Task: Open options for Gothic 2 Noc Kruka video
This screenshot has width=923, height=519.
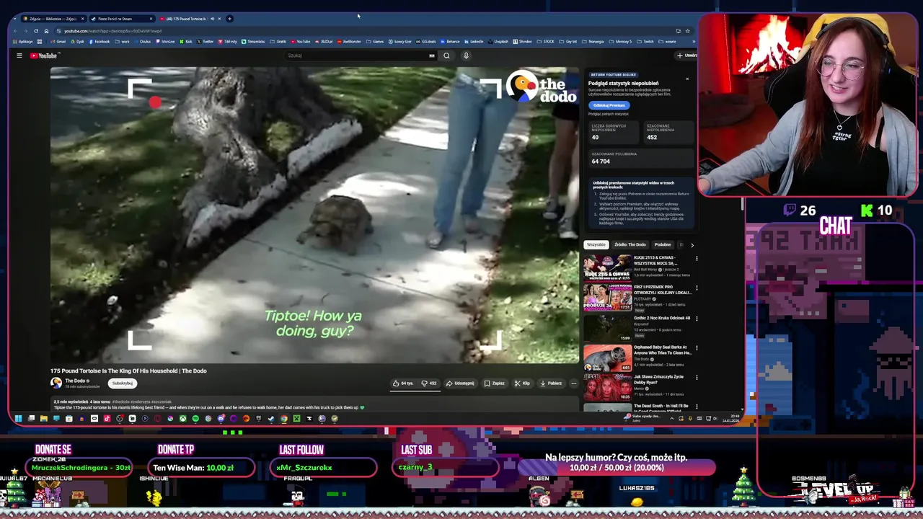Action: (x=697, y=318)
